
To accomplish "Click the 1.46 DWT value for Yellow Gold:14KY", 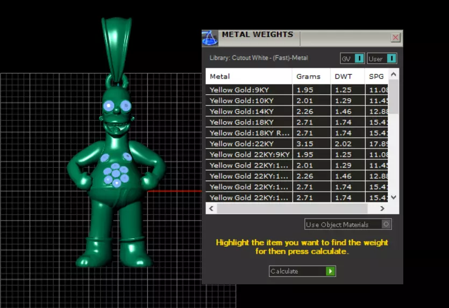I will click(343, 111).
